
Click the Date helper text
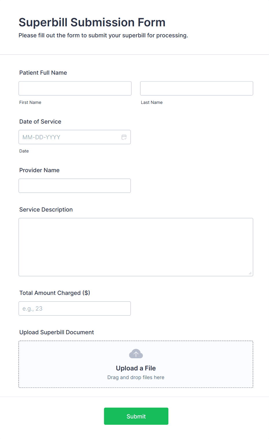click(24, 151)
